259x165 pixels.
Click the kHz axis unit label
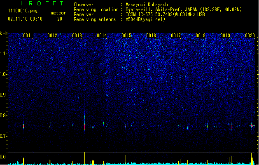pyautogui.click(x=4, y=33)
